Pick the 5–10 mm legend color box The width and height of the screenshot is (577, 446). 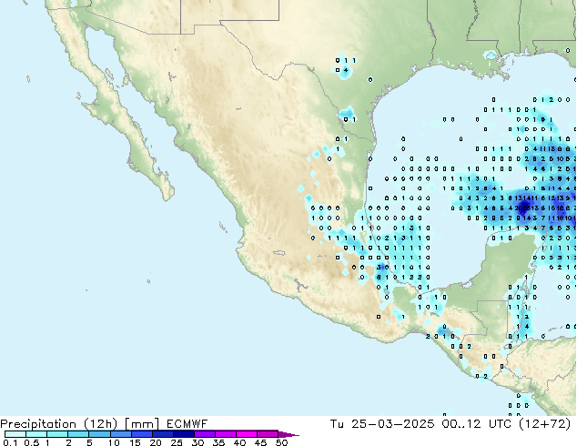(99, 434)
